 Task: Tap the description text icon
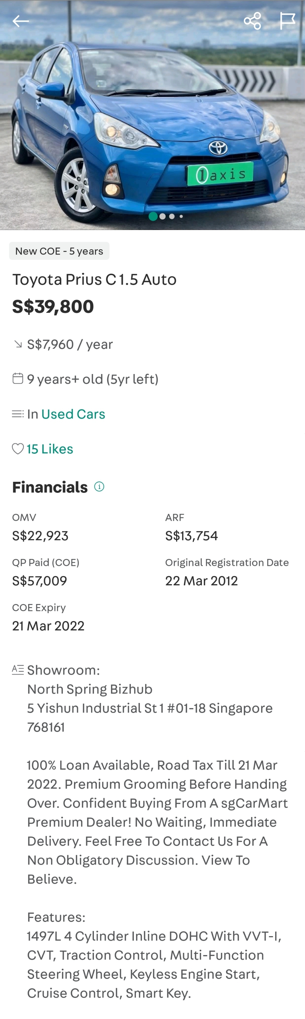18,669
